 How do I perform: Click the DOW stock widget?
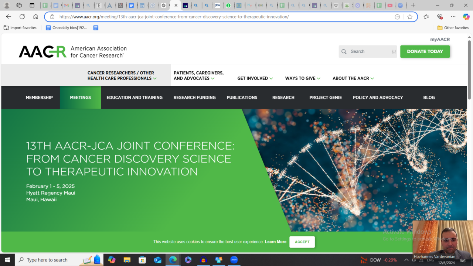click(x=379, y=260)
